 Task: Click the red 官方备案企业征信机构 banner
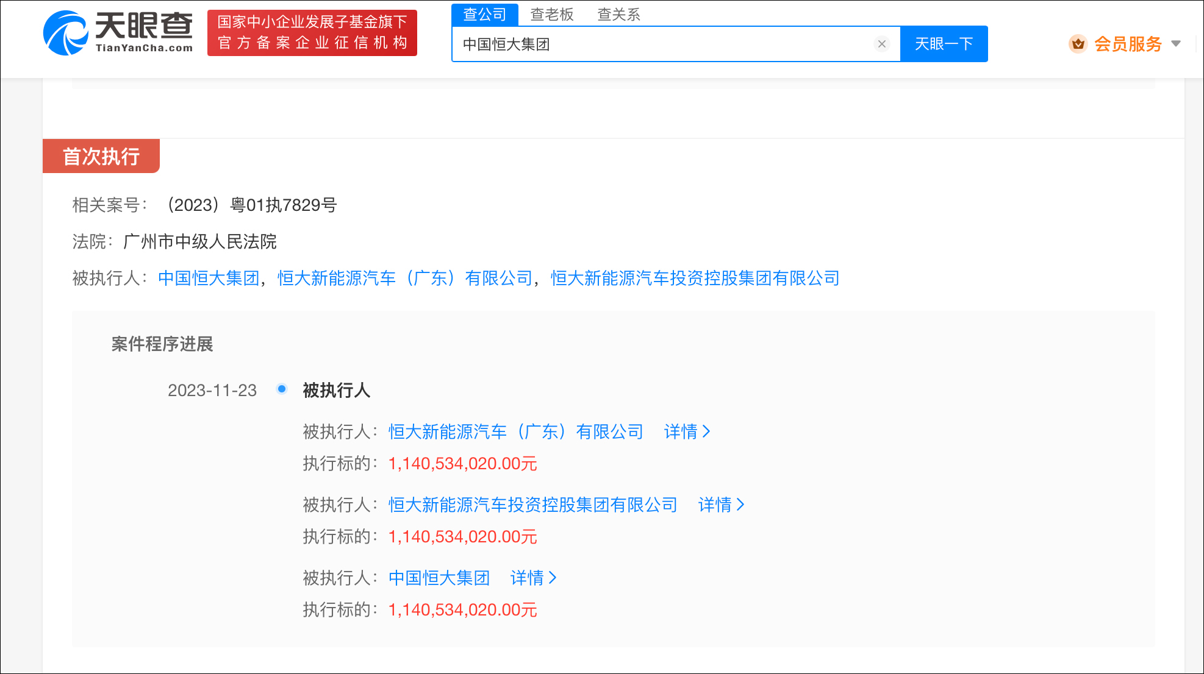(x=312, y=33)
